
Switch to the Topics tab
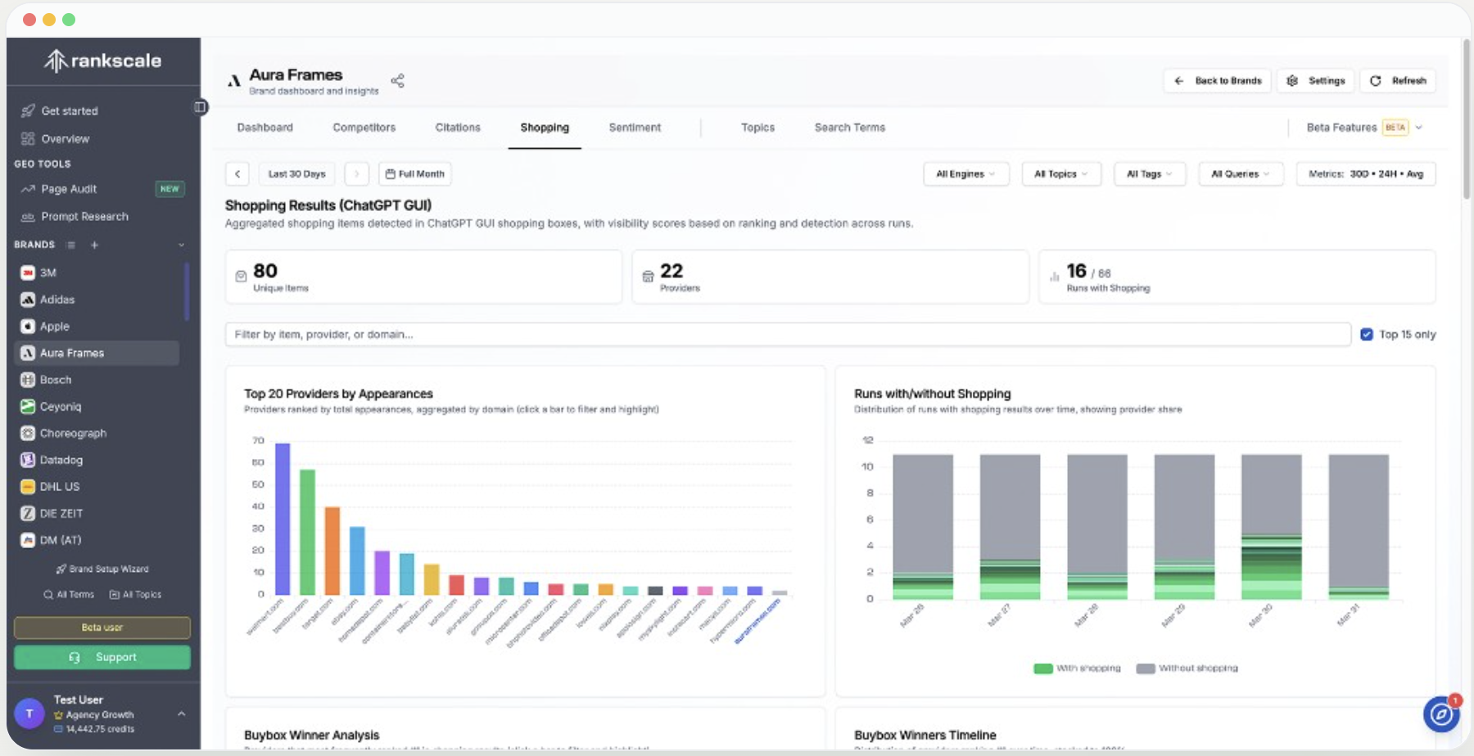pyautogui.click(x=757, y=128)
